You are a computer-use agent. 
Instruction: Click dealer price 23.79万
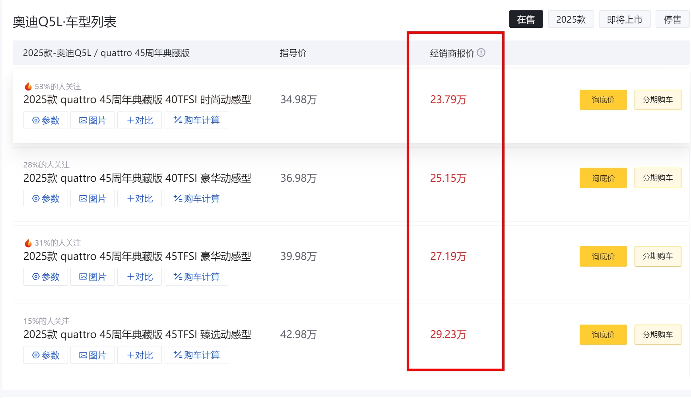coord(448,100)
